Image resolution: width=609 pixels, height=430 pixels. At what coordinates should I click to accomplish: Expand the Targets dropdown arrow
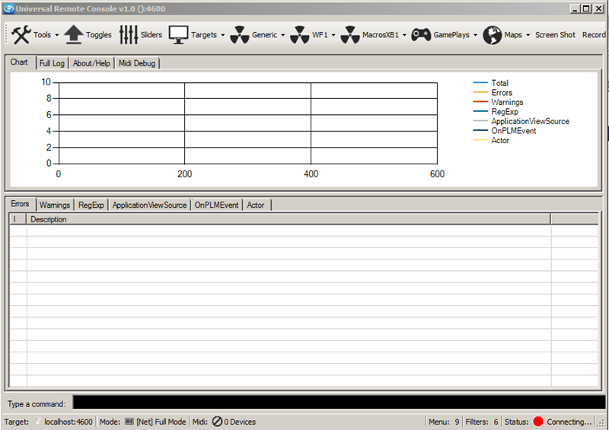tap(222, 35)
